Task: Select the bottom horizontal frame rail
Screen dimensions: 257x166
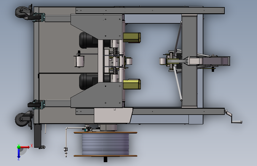Action: pyautogui.click(x=179, y=111)
